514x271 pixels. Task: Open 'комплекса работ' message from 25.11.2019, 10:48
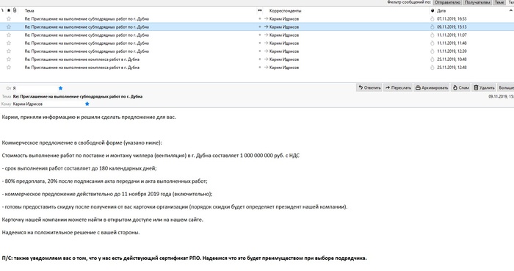tap(82, 59)
